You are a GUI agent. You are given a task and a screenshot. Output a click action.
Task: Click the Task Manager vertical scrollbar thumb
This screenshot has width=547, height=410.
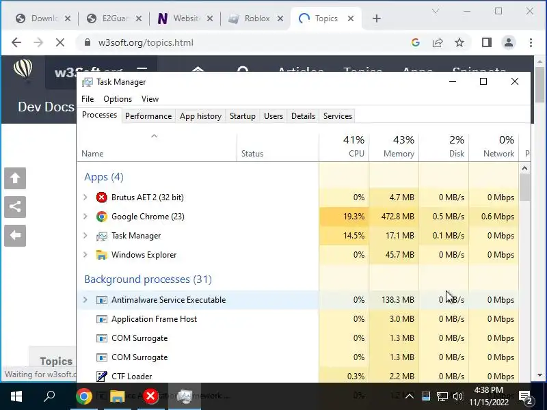[524, 187]
